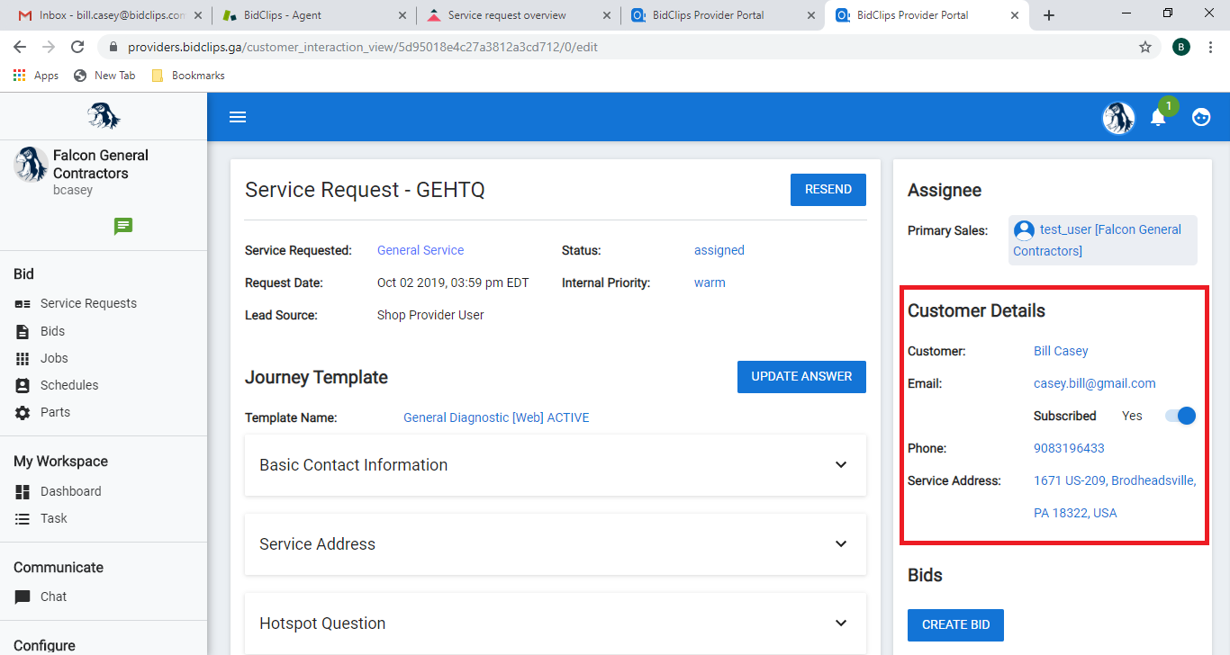This screenshot has height=655, width=1230.
Task: Click the CREATE BID button
Action: coord(955,624)
